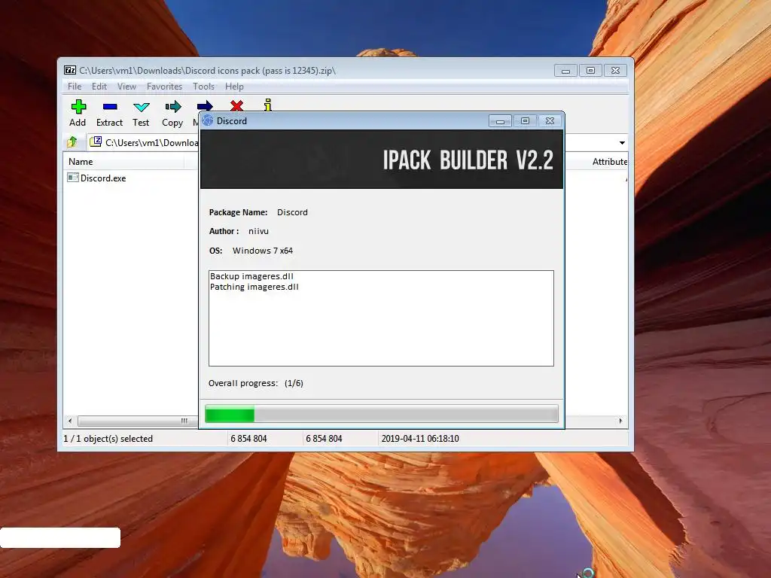Click the first 6 854 804 size value
The height and width of the screenshot is (578, 771).
tap(248, 439)
